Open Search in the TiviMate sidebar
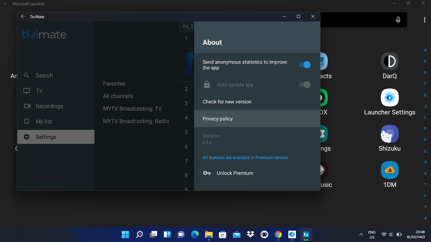 point(56,76)
